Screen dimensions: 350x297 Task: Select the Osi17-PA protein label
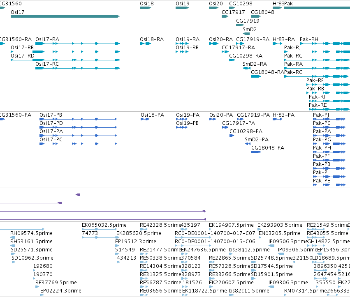pos(51,131)
